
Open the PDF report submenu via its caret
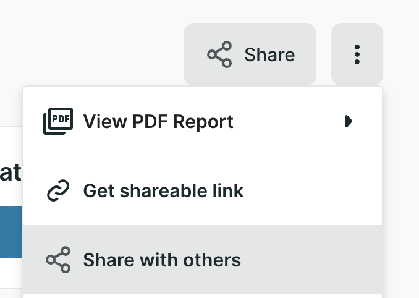(348, 121)
